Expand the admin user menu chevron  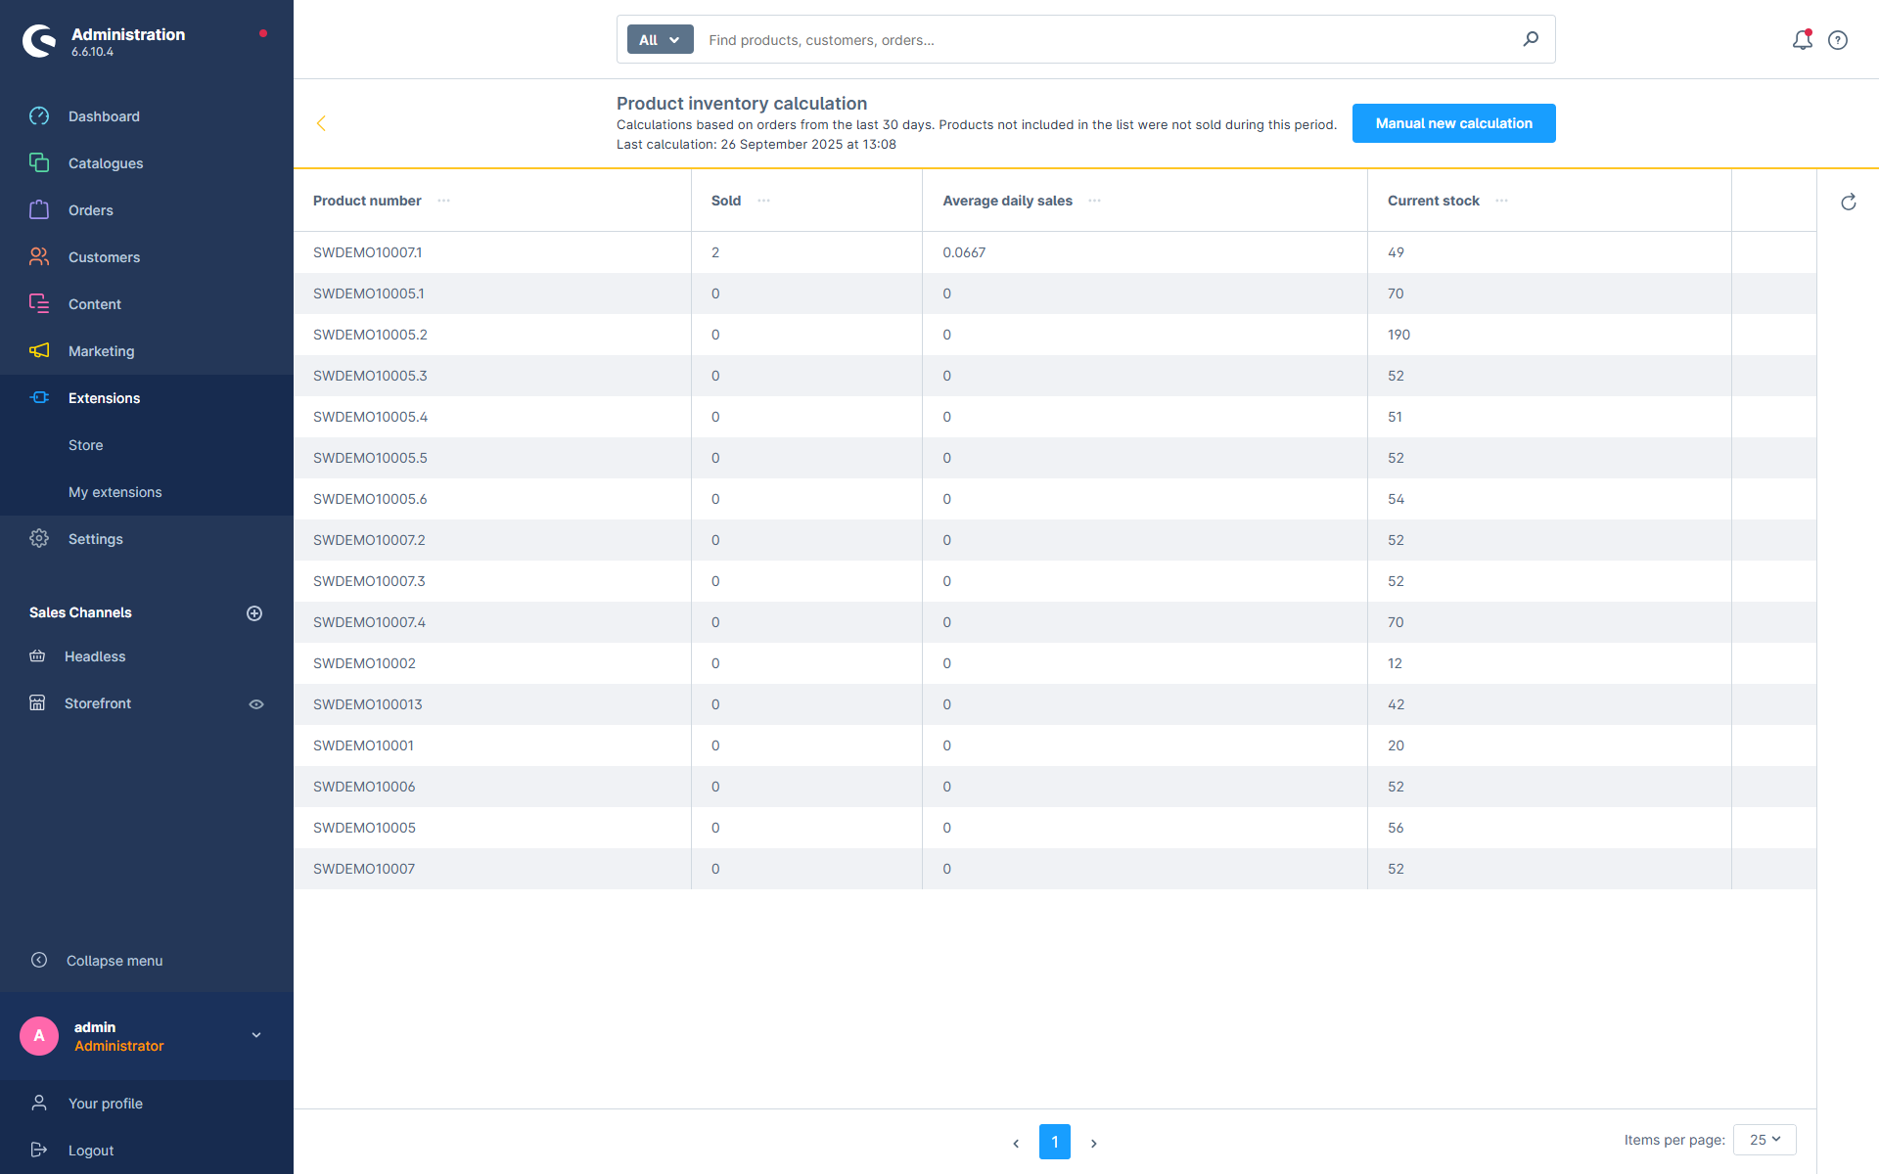point(256,1036)
